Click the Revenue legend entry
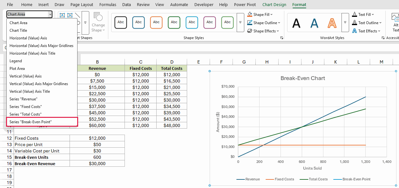The height and width of the screenshot is (188, 399). coord(248,179)
